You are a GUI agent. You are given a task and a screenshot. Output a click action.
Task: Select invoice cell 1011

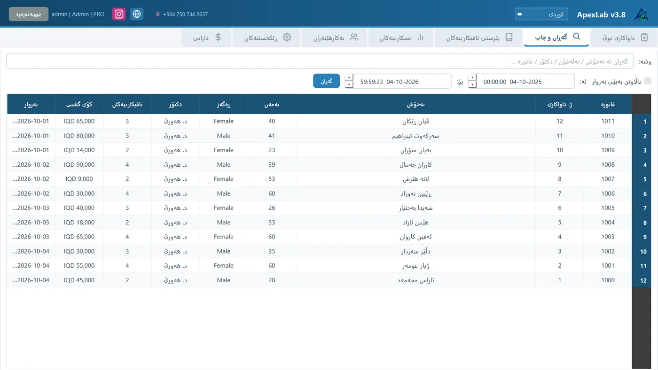click(x=608, y=121)
